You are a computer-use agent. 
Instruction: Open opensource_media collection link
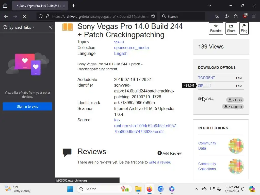coord(131,47)
